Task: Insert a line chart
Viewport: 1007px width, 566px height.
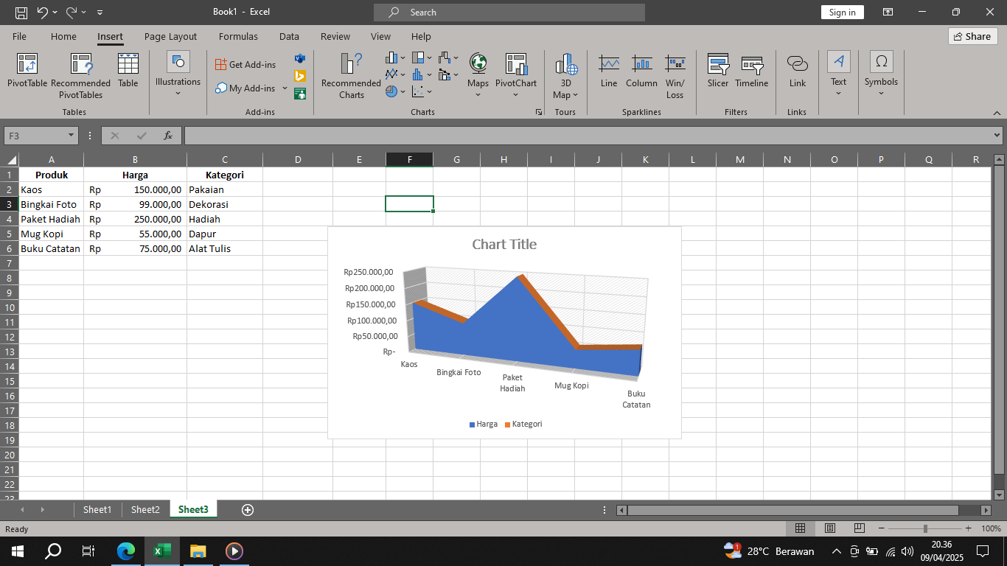Action: pos(390,74)
